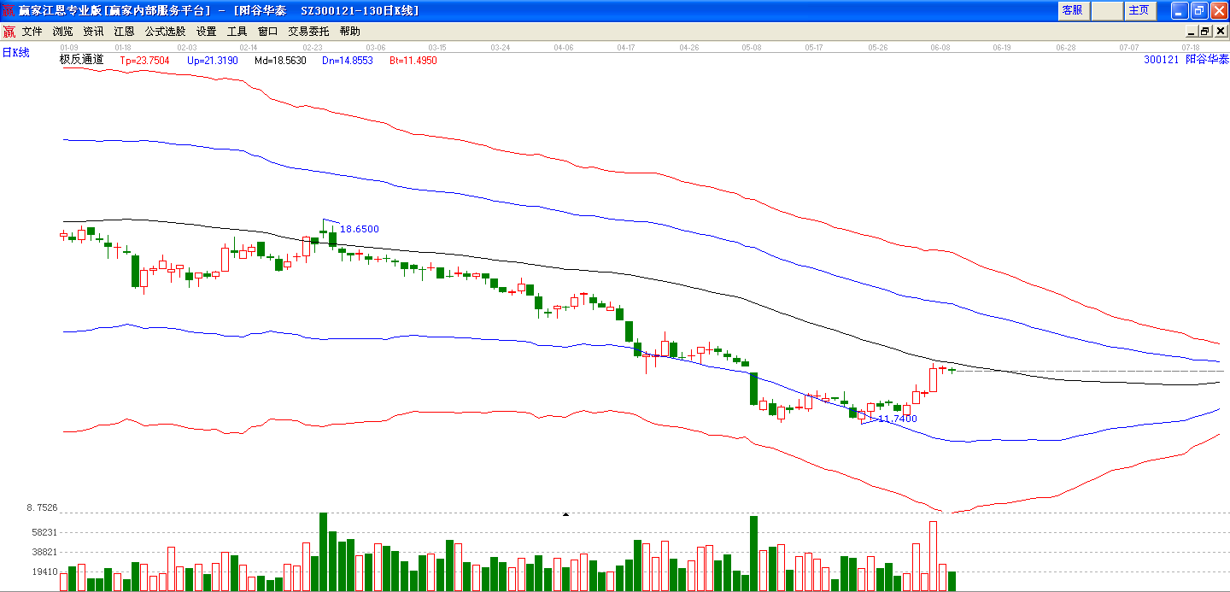The height and width of the screenshot is (592, 1230).
Task: Click the 8.7526 volume axis label
Action: pyautogui.click(x=42, y=507)
